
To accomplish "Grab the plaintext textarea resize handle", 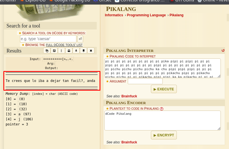I will tap(219, 129).
